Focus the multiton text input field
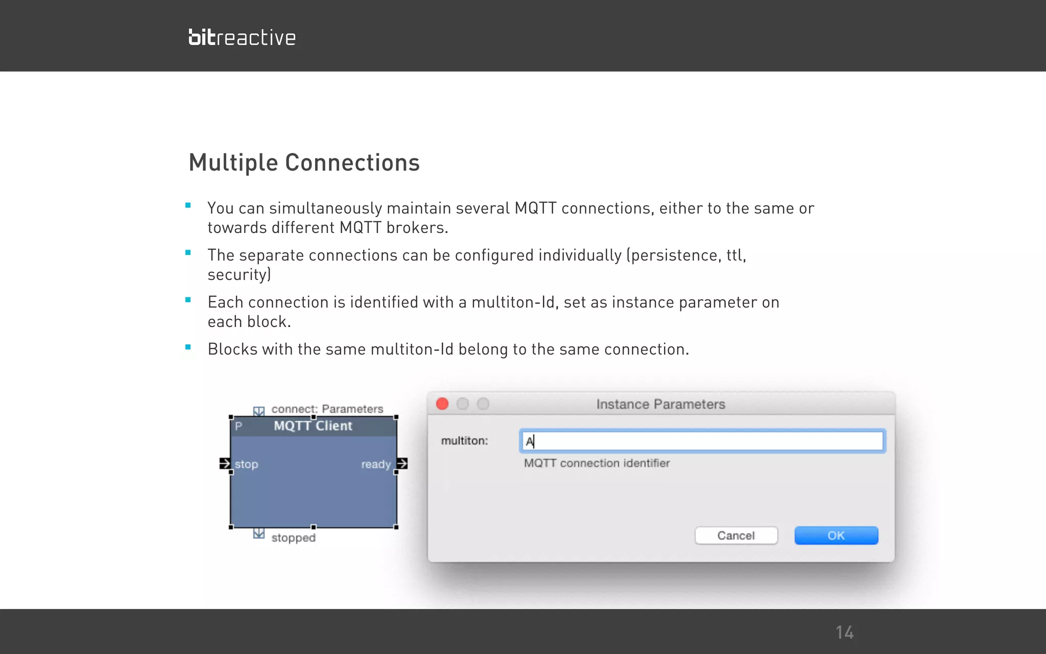 (x=702, y=441)
